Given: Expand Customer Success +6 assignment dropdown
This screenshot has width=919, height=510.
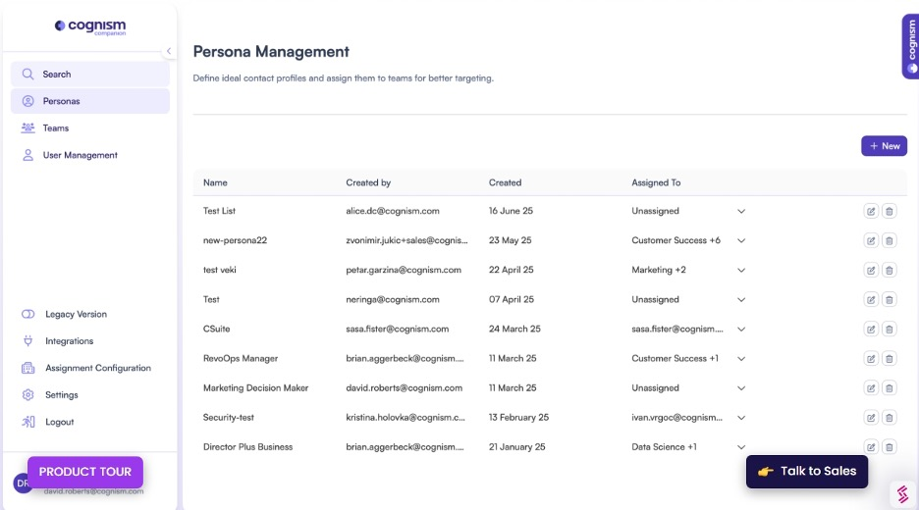Looking at the screenshot, I should (741, 240).
